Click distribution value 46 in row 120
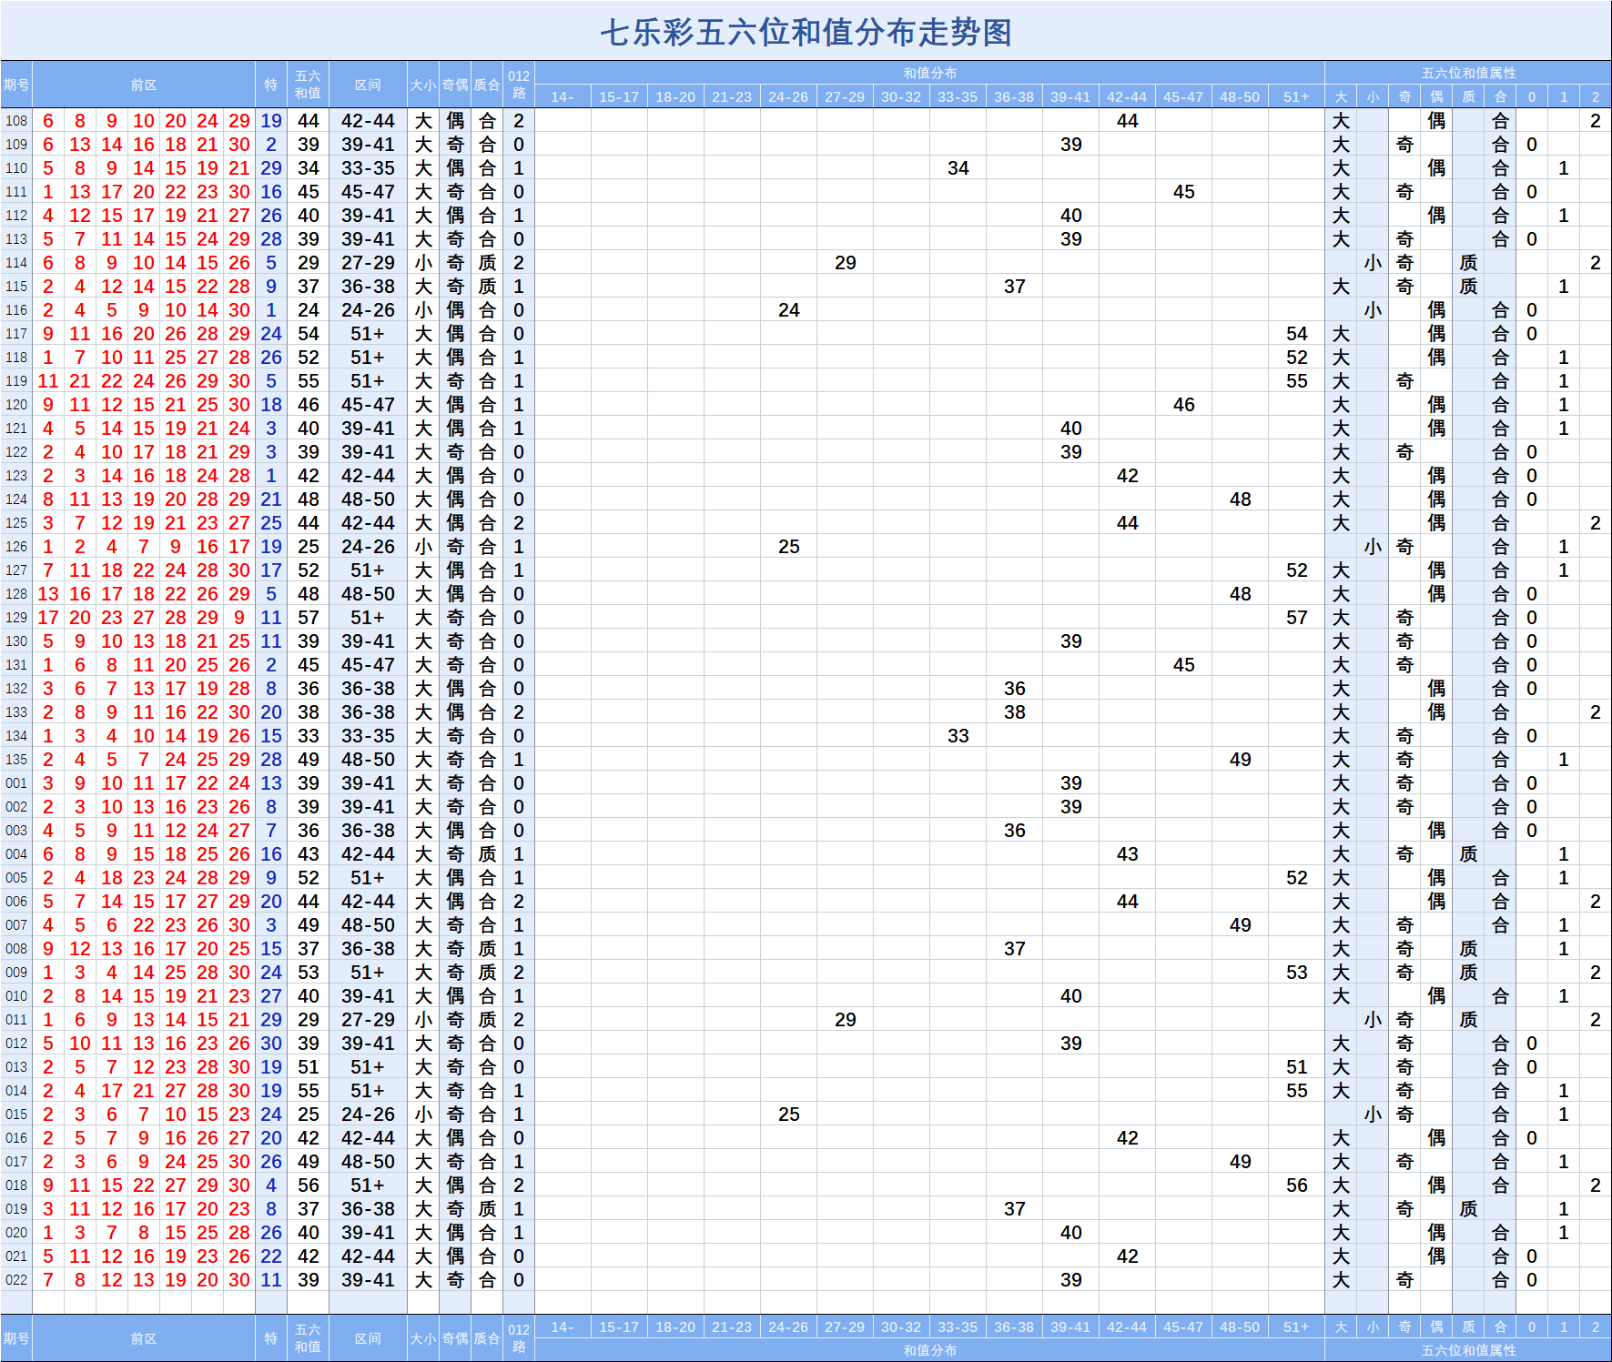This screenshot has width=1612, height=1362. pos(1184,405)
